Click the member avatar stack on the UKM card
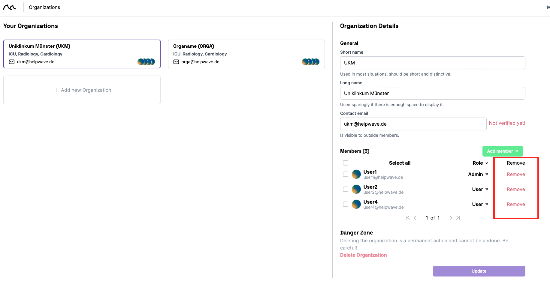 tap(146, 62)
